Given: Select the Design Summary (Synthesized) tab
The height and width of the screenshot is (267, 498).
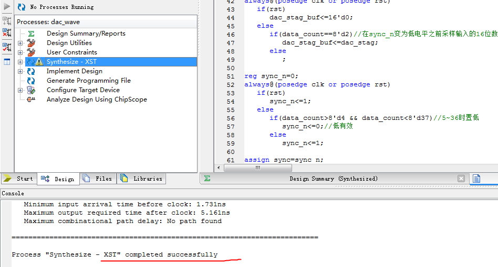Looking at the screenshot, I should [x=333, y=179].
